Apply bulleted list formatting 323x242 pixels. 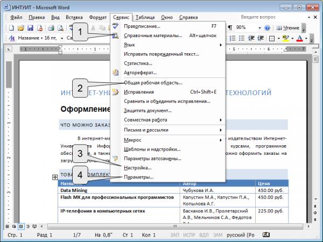241,38
